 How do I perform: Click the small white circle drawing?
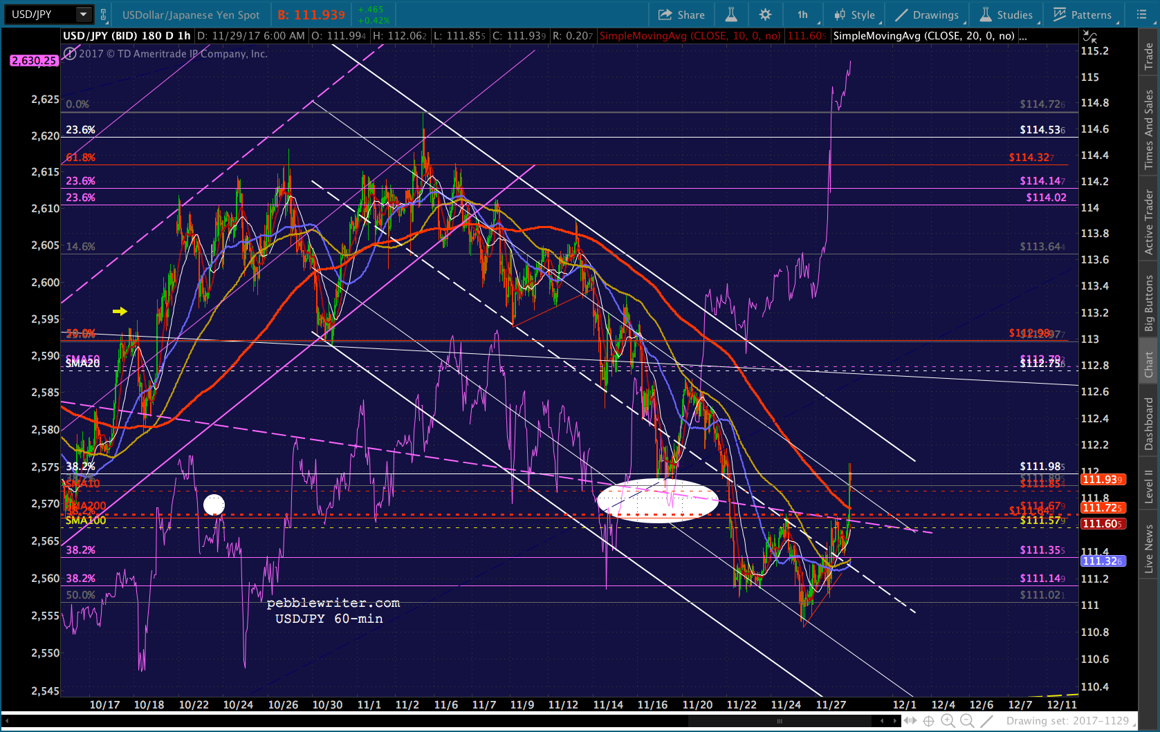214,505
